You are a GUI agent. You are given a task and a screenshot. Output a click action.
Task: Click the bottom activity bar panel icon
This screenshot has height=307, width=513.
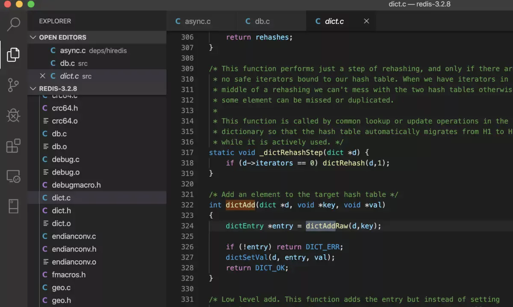[14, 207]
